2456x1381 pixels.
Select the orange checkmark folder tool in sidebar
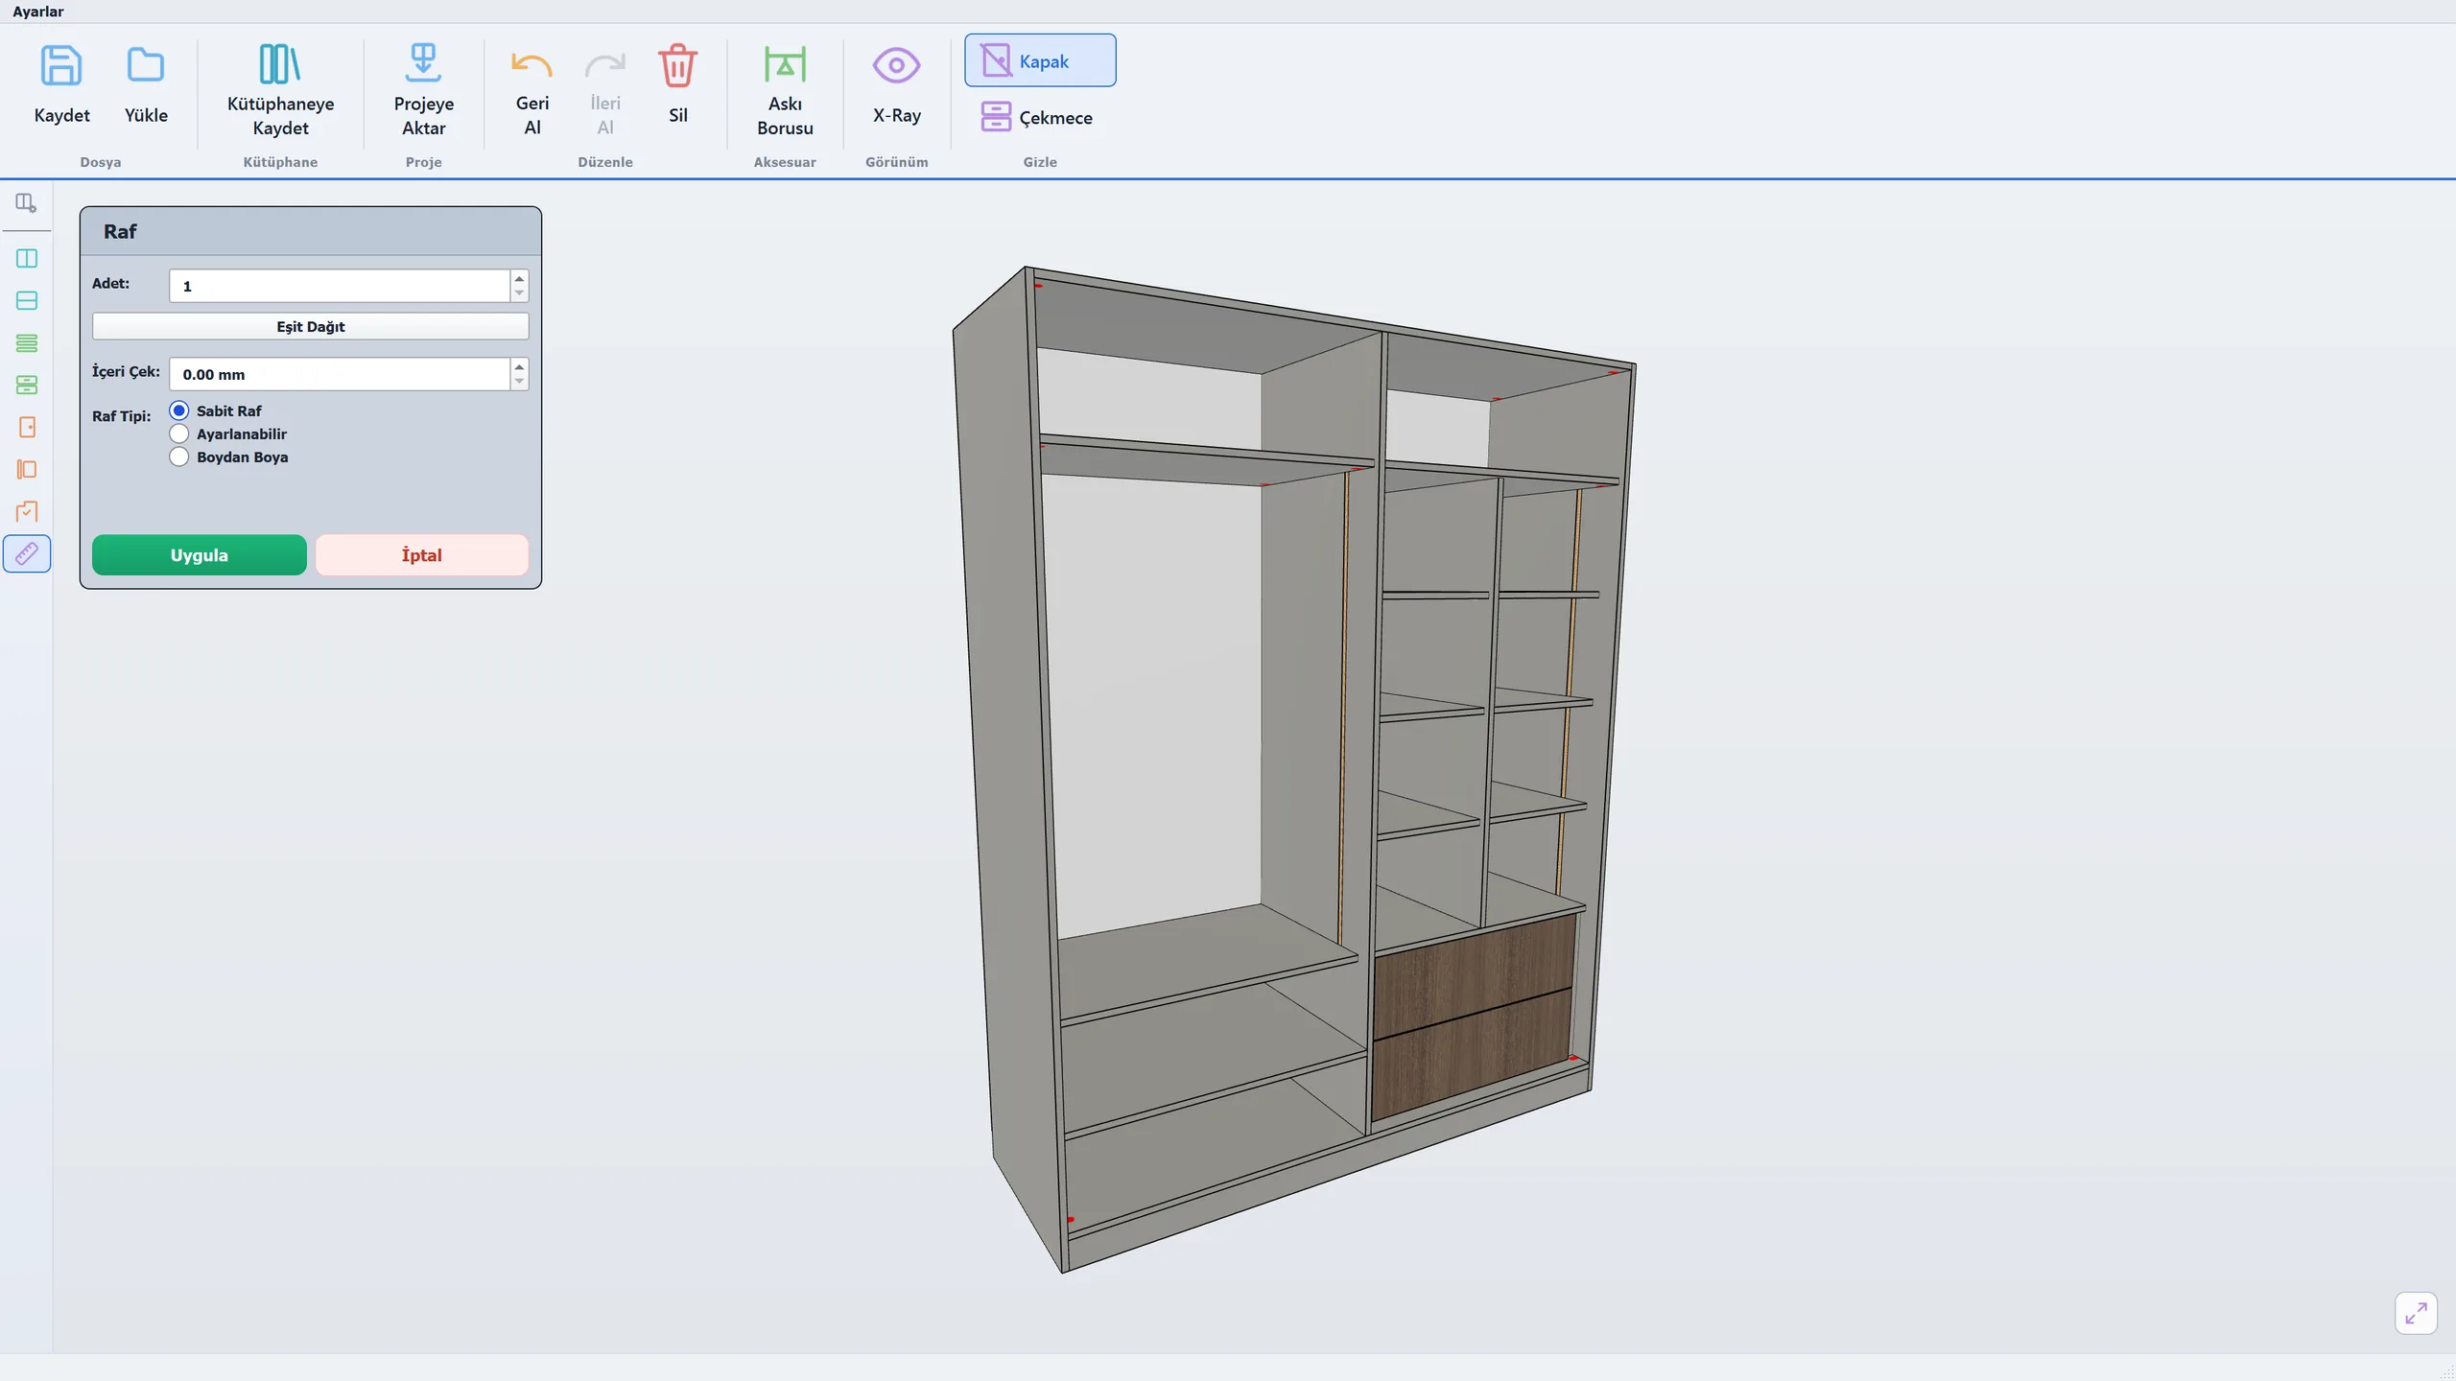27,512
